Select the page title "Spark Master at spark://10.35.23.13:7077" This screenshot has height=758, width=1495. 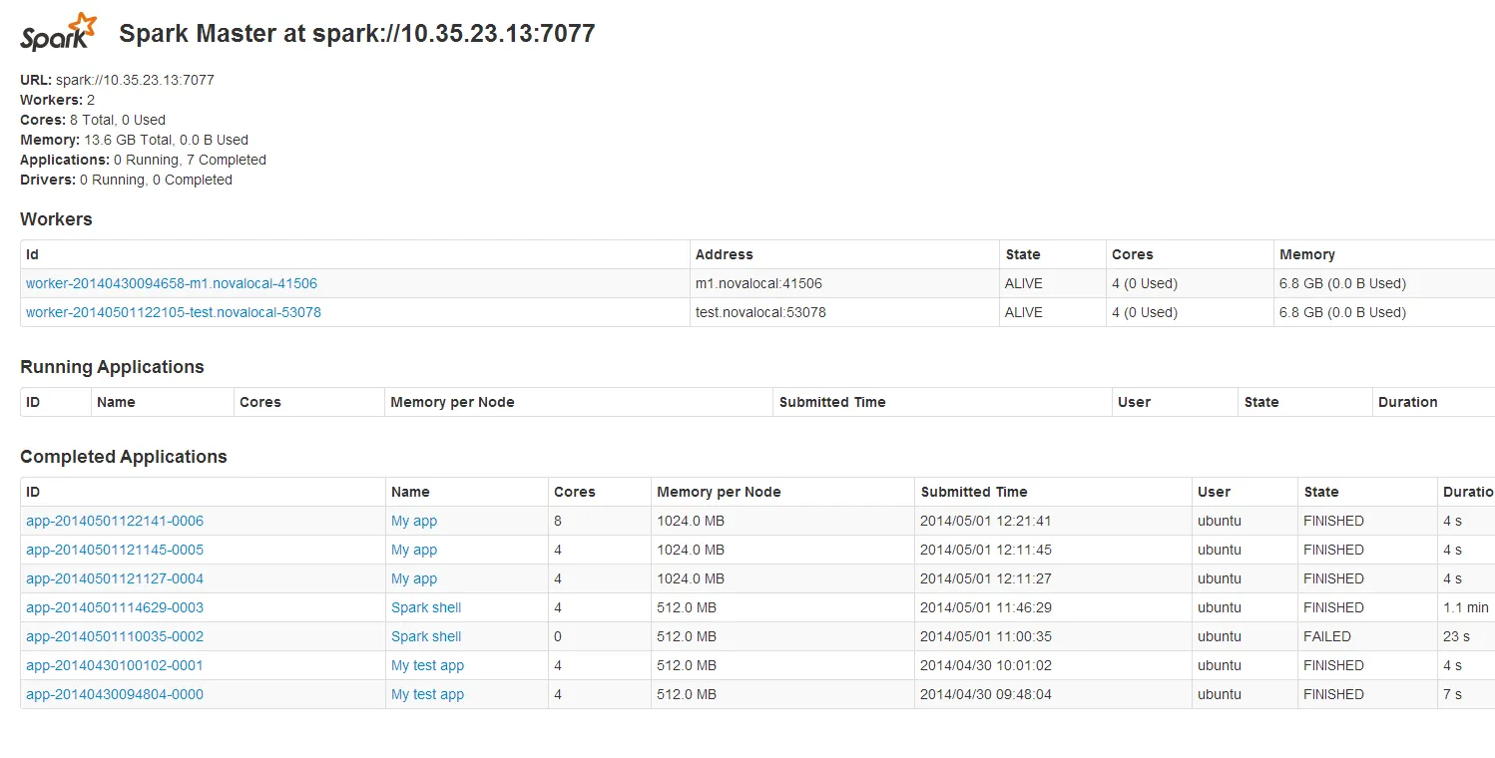pos(357,33)
